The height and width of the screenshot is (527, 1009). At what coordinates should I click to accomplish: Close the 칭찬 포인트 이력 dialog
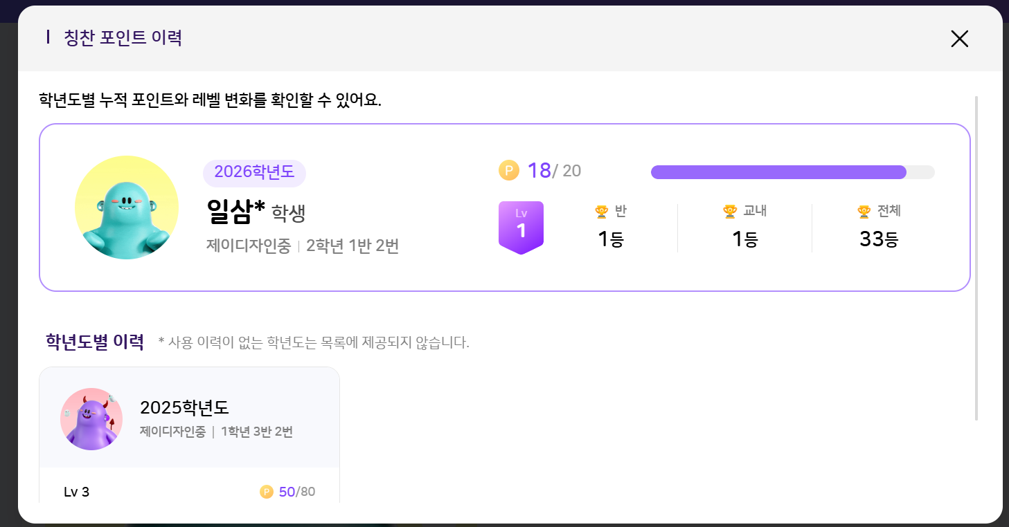click(959, 39)
